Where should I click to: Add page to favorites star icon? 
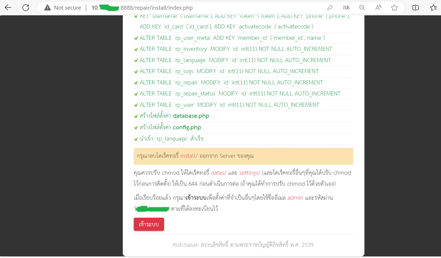click(394, 8)
